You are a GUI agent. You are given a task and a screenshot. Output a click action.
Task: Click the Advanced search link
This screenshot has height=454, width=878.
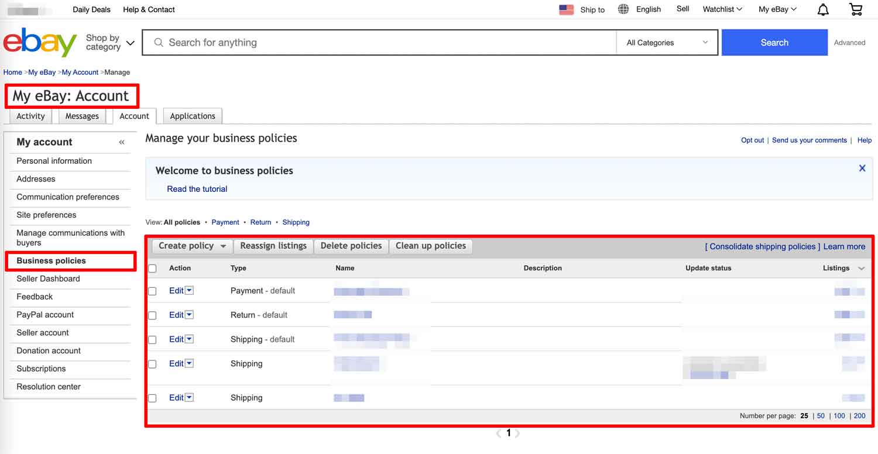[849, 43]
